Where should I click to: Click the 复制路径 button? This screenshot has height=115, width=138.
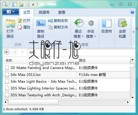coord(41,29)
